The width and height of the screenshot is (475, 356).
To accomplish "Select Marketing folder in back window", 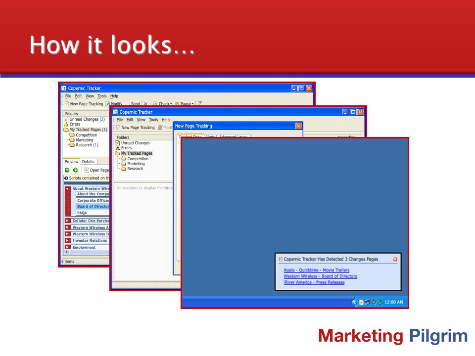I will (82, 140).
